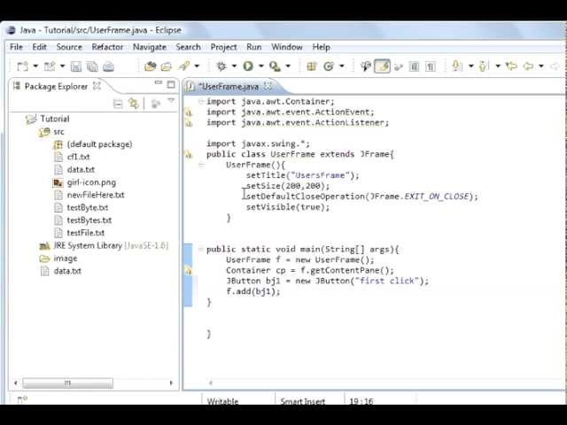Click the Back navigation arrow icon
This screenshot has height=425, width=567.
(x=528, y=66)
